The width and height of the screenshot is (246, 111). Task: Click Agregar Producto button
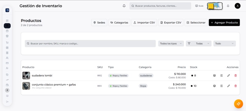coord(224,23)
